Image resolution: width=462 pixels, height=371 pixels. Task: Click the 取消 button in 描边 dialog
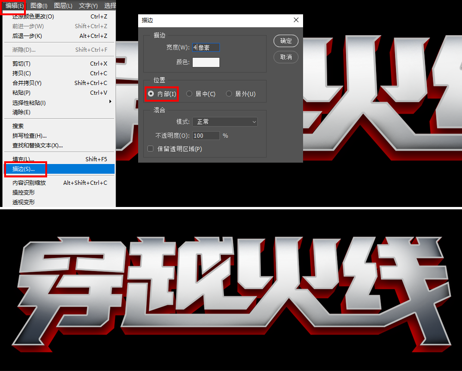(x=286, y=57)
